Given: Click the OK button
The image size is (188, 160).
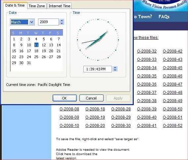Looking at the screenshot, I should (x=65, y=98).
